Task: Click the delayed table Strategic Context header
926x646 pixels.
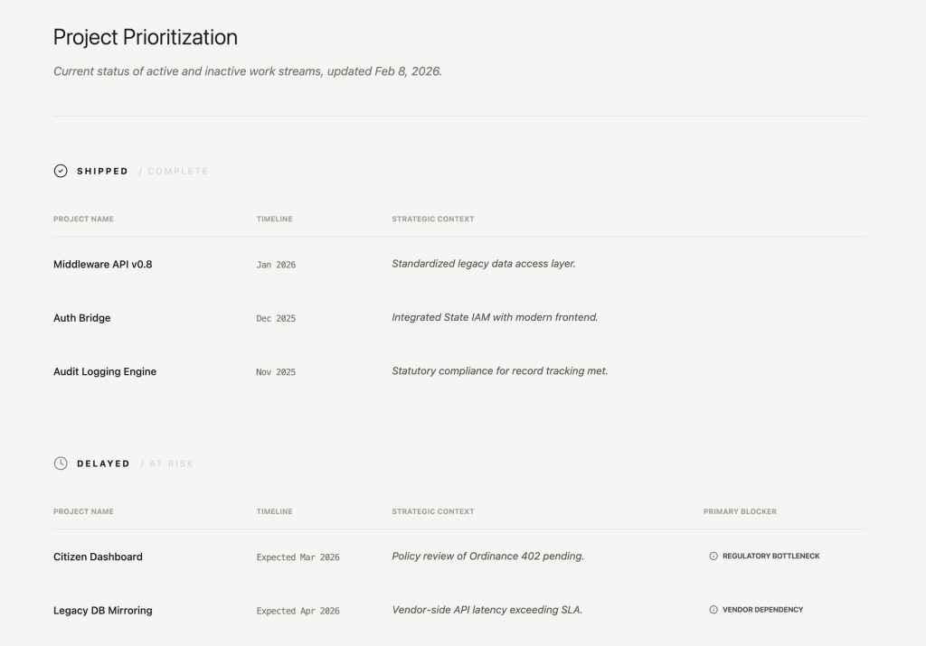Action: pos(432,511)
